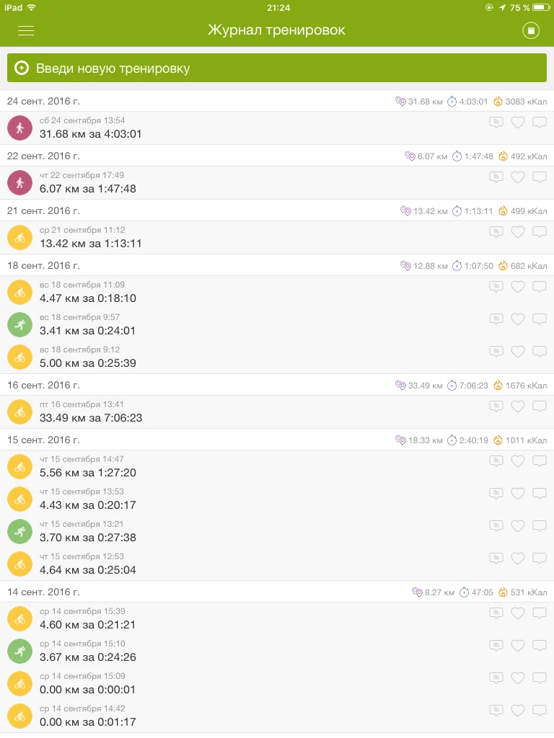Open the 3.67 км за 0:24:26 workout
Screen dimensions: 554x738
coord(87,657)
